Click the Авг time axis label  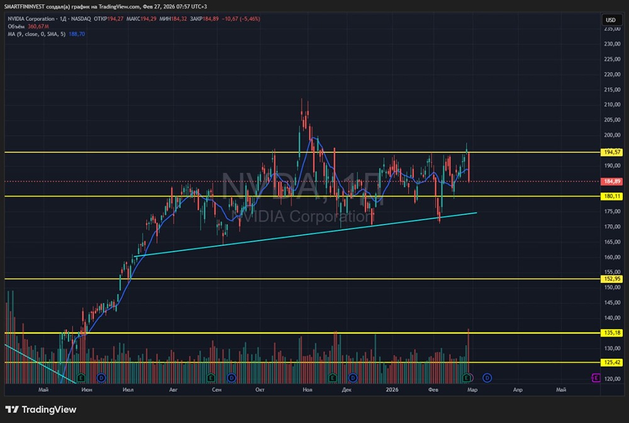[174, 390]
